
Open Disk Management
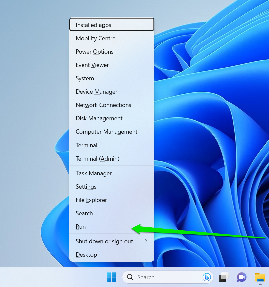point(99,118)
